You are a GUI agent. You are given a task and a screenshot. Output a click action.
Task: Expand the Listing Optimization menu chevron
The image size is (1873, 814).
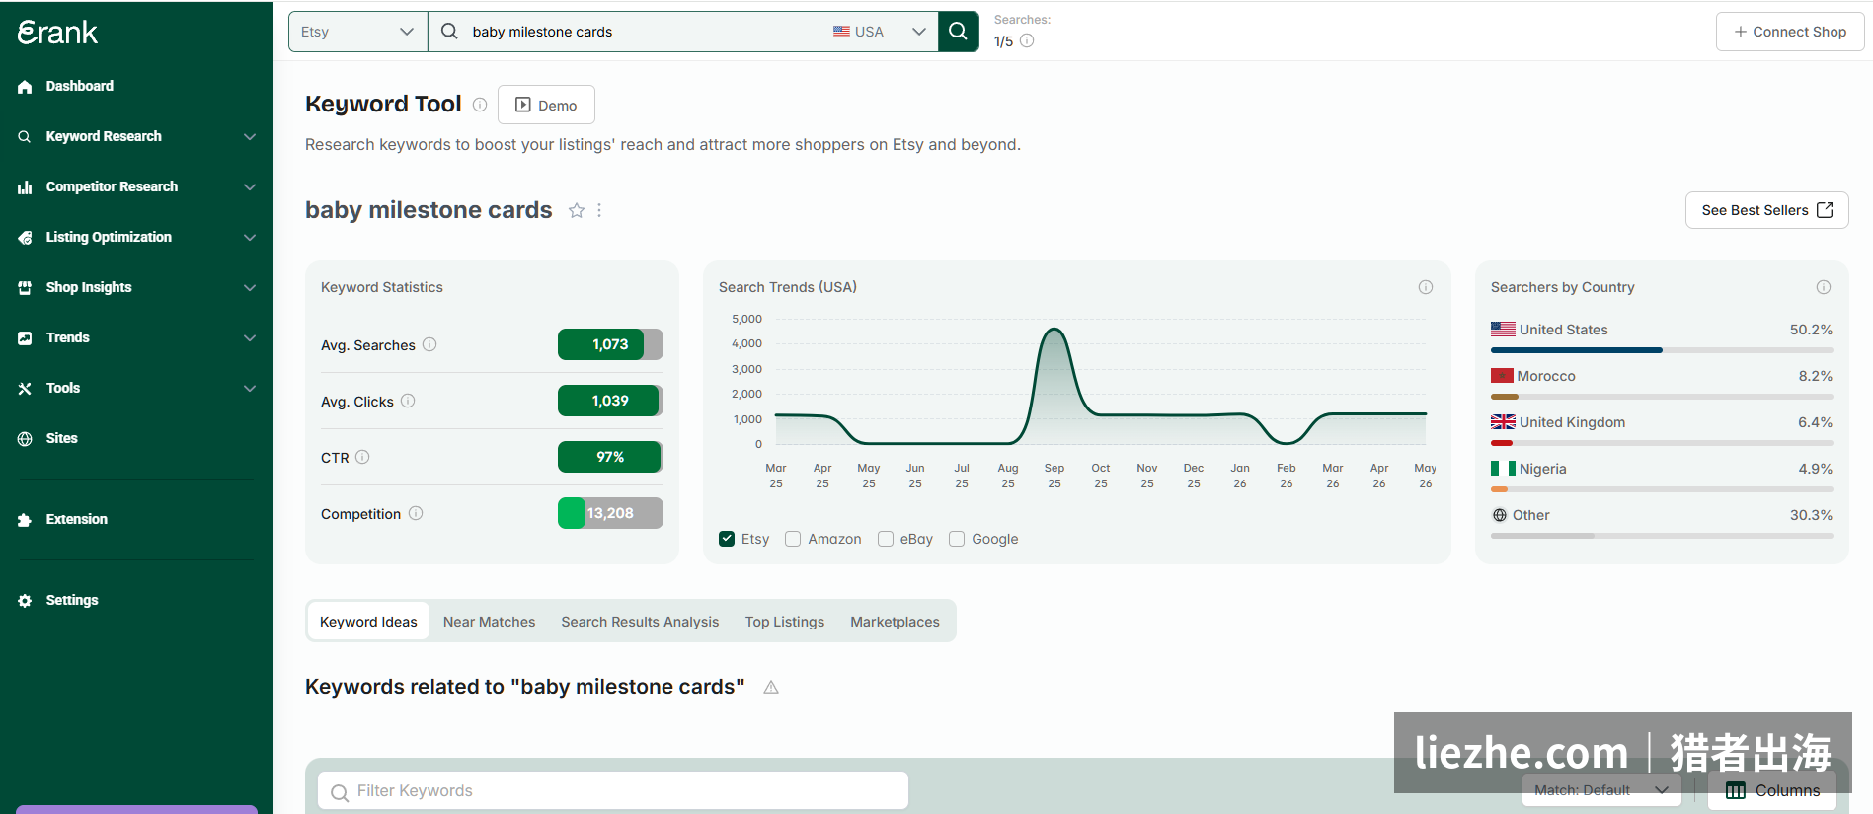pos(250,238)
